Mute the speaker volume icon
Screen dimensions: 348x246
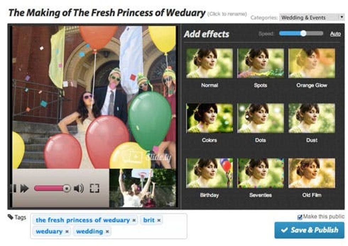pyautogui.click(x=78, y=188)
